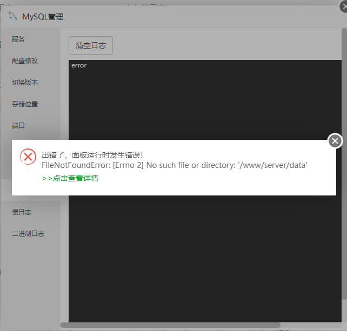Click the vertical scrollbar on the right
The image size is (347, 331).
(344, 164)
